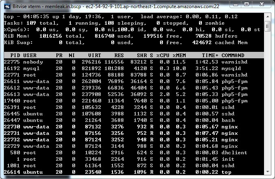Viewport: 275px width, 179px height.
Task: Click the dhclient command name
Action: (234, 152)
